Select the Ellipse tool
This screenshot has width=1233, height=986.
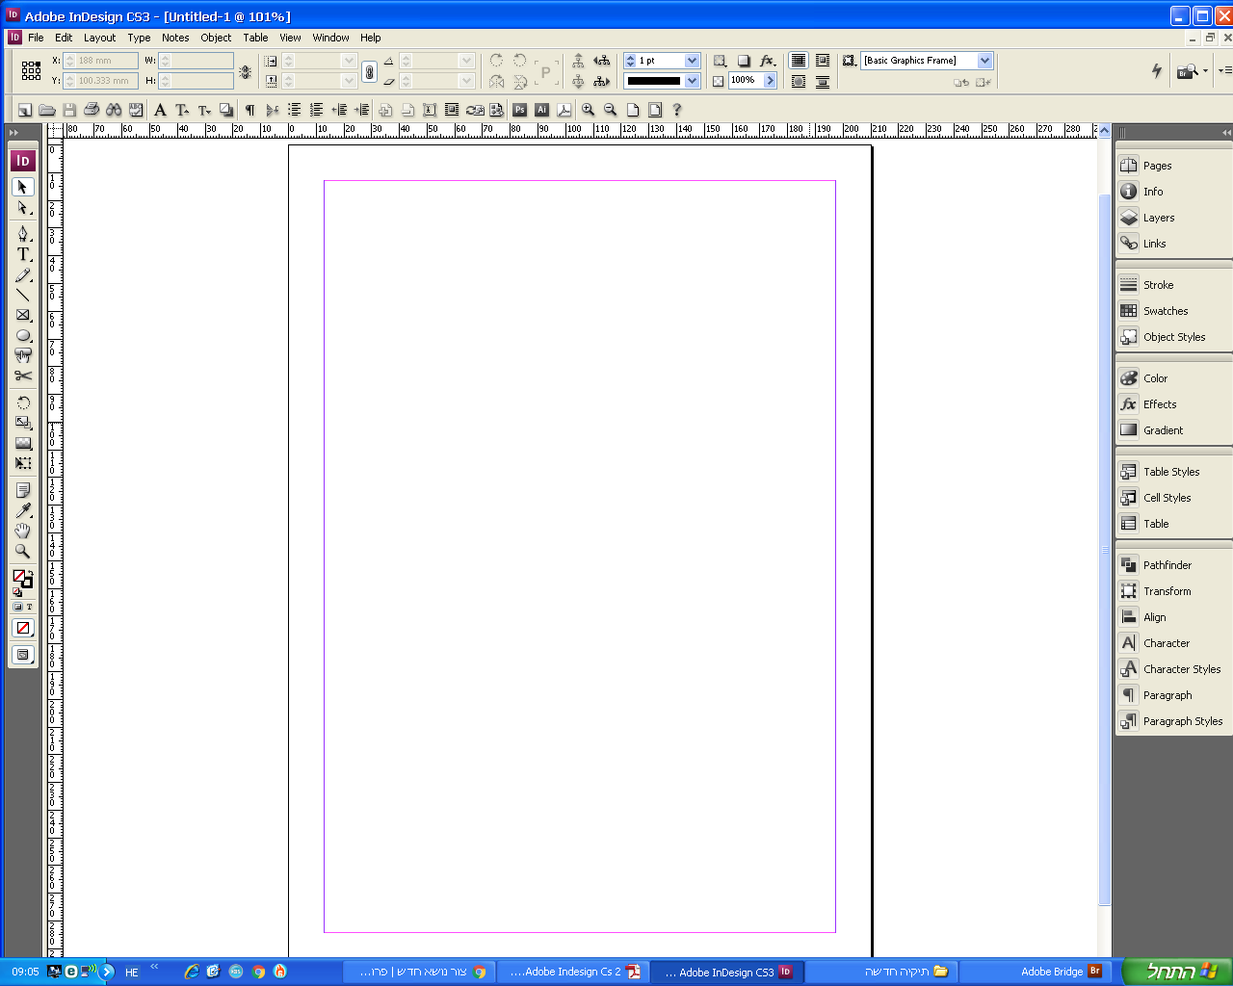pyautogui.click(x=23, y=336)
